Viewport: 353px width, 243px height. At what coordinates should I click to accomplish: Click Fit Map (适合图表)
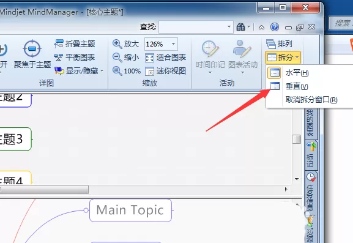click(165, 58)
